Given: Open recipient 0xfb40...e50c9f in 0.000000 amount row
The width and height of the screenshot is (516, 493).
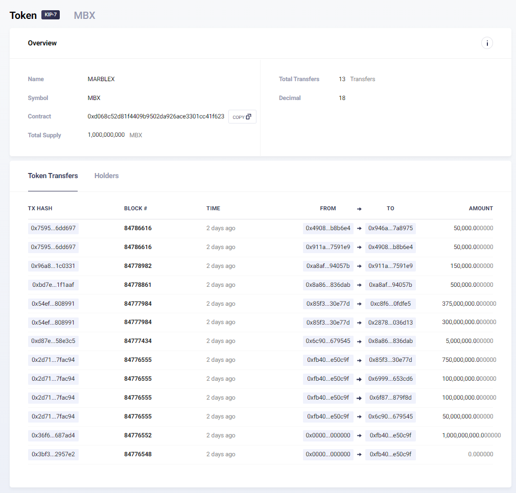Looking at the screenshot, I should click(x=390, y=454).
